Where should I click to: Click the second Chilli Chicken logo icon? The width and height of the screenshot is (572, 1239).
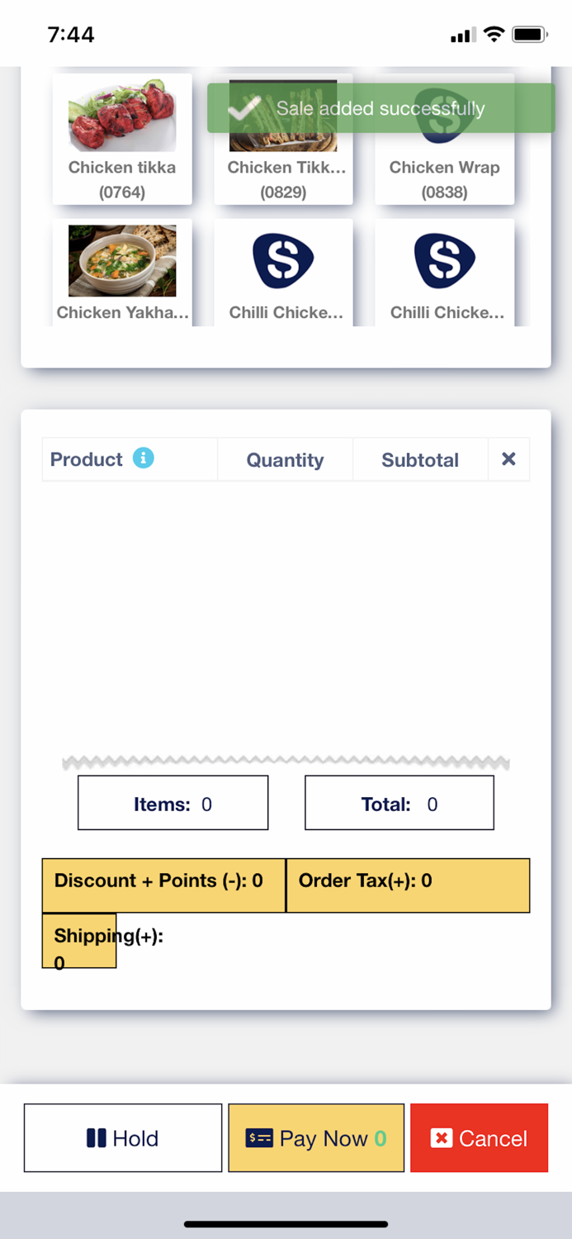click(x=444, y=259)
